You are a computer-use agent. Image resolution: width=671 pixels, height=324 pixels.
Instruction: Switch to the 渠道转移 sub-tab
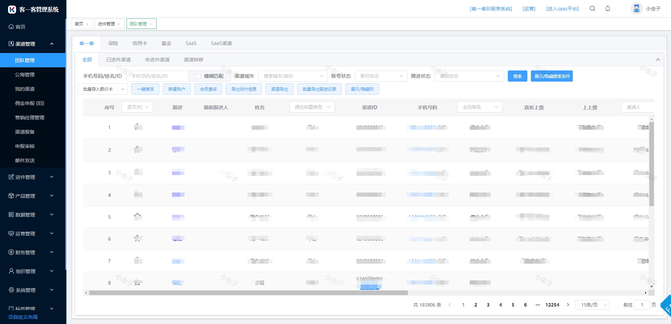tap(194, 60)
